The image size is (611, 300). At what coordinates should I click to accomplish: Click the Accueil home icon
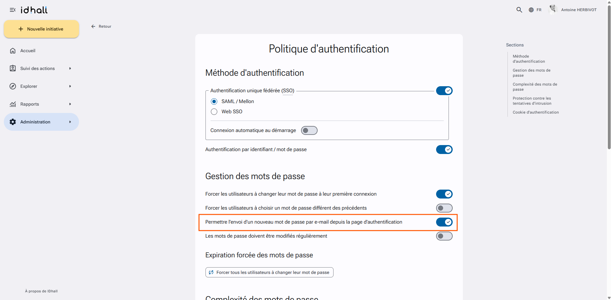pos(13,51)
